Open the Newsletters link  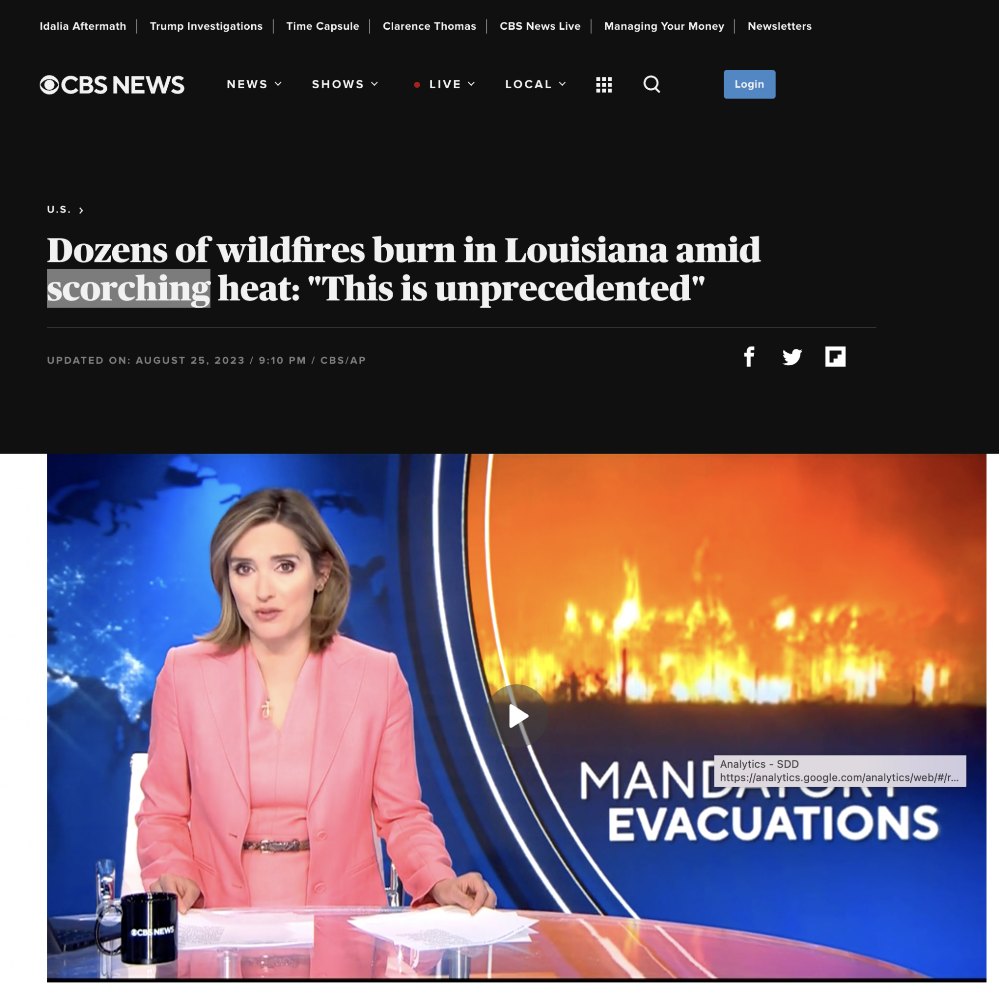tap(779, 26)
